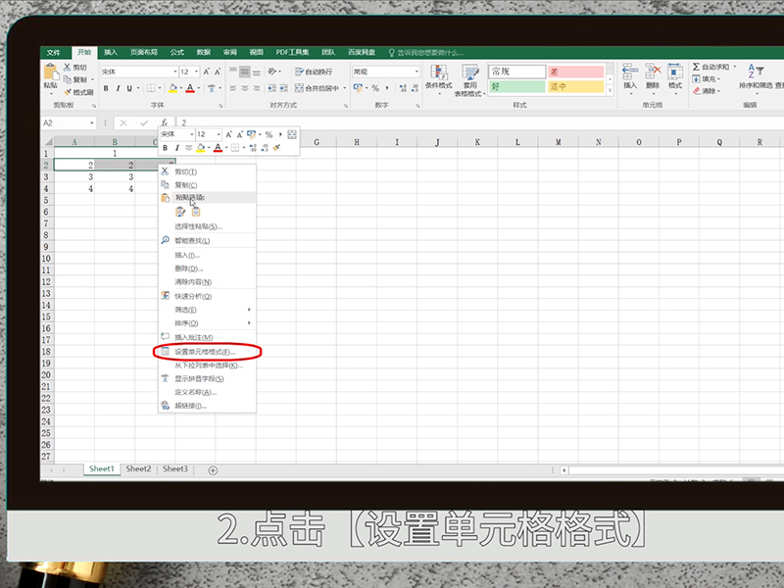Image resolution: width=784 pixels, height=588 pixels.
Task: Increase indent in the ribbon alignment group
Action: pos(283,88)
